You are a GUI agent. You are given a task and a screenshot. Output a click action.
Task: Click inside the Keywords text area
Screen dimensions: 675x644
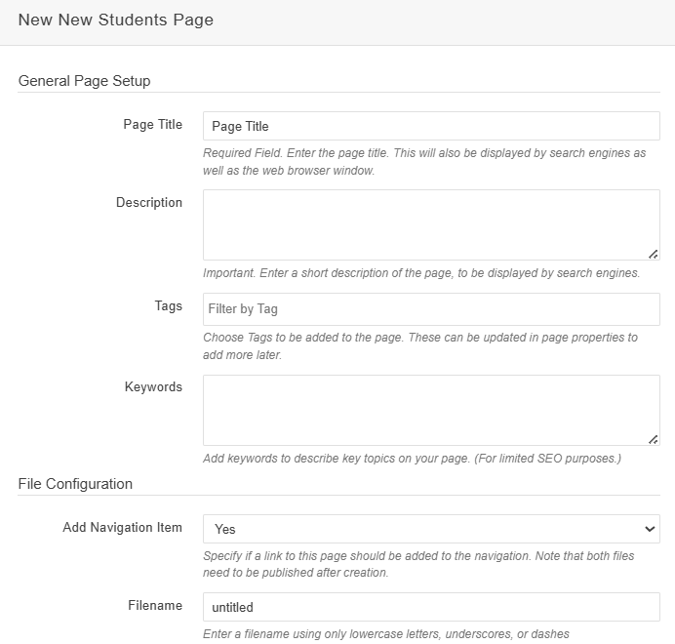point(430,409)
